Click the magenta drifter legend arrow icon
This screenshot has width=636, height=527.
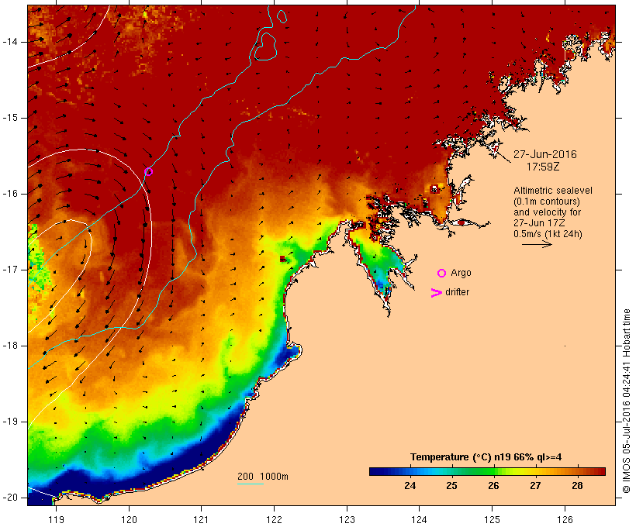[x=436, y=293]
